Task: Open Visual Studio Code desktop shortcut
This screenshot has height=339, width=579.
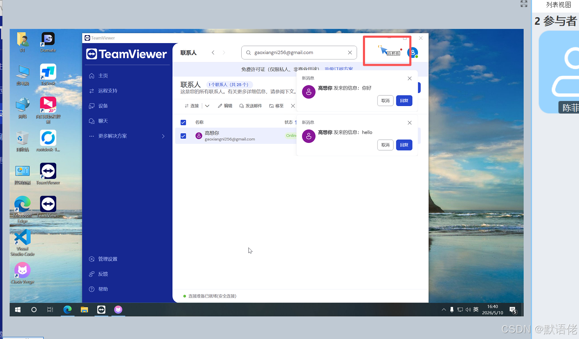Action: [x=23, y=242]
